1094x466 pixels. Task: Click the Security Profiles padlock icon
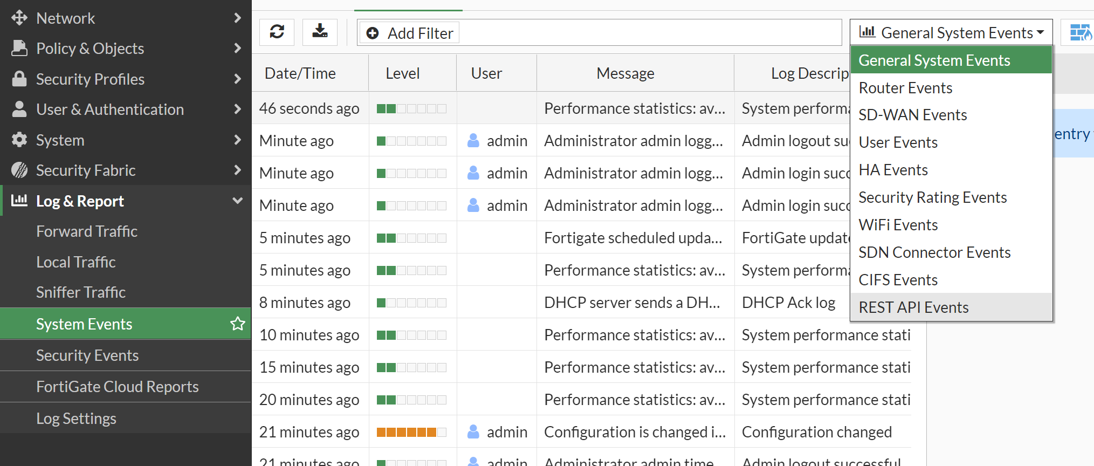(x=19, y=79)
